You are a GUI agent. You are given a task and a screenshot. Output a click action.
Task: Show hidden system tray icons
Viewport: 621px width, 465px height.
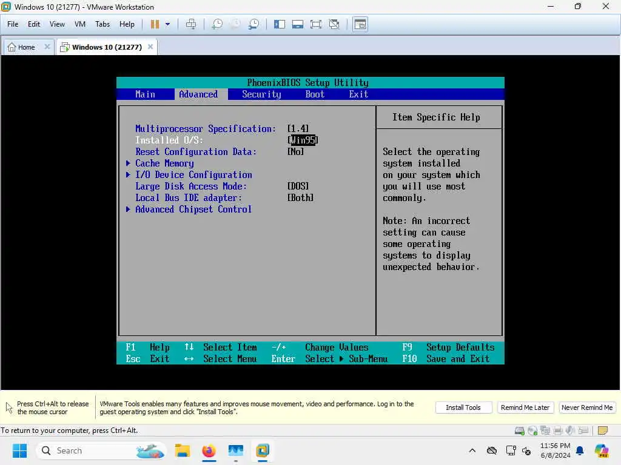[472, 450]
